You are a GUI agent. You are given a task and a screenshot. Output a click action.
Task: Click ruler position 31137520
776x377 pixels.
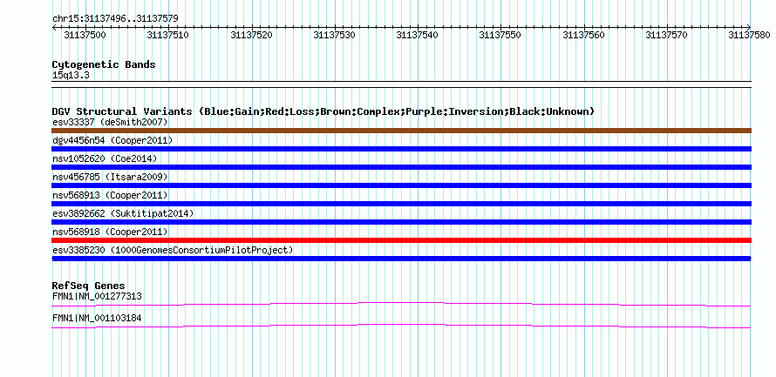point(252,36)
